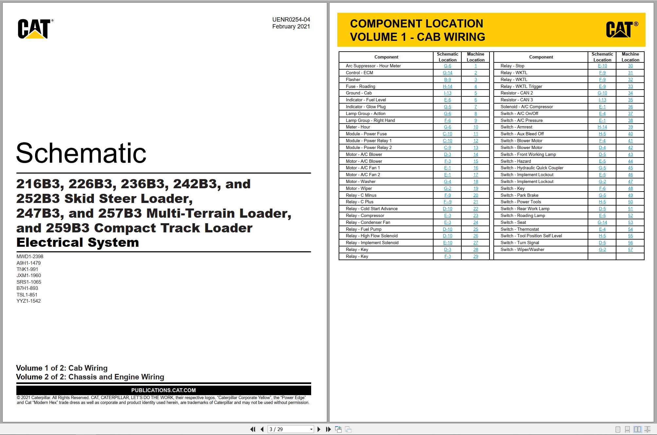Click machine location 26 for Relay - High Flow Solenoid
Screen dimensions: 657x435
[x=476, y=236]
